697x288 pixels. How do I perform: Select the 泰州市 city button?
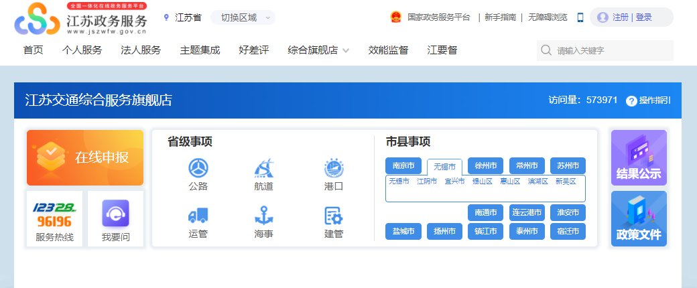tap(527, 232)
